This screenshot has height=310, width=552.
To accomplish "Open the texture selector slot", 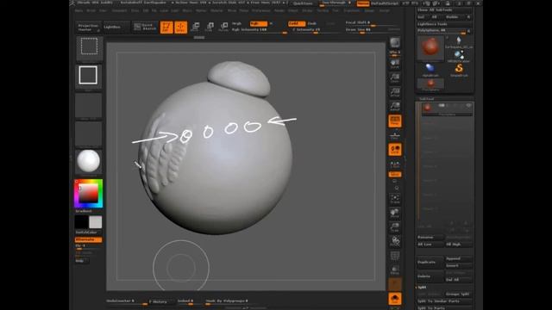I will pyautogui.click(x=88, y=134).
